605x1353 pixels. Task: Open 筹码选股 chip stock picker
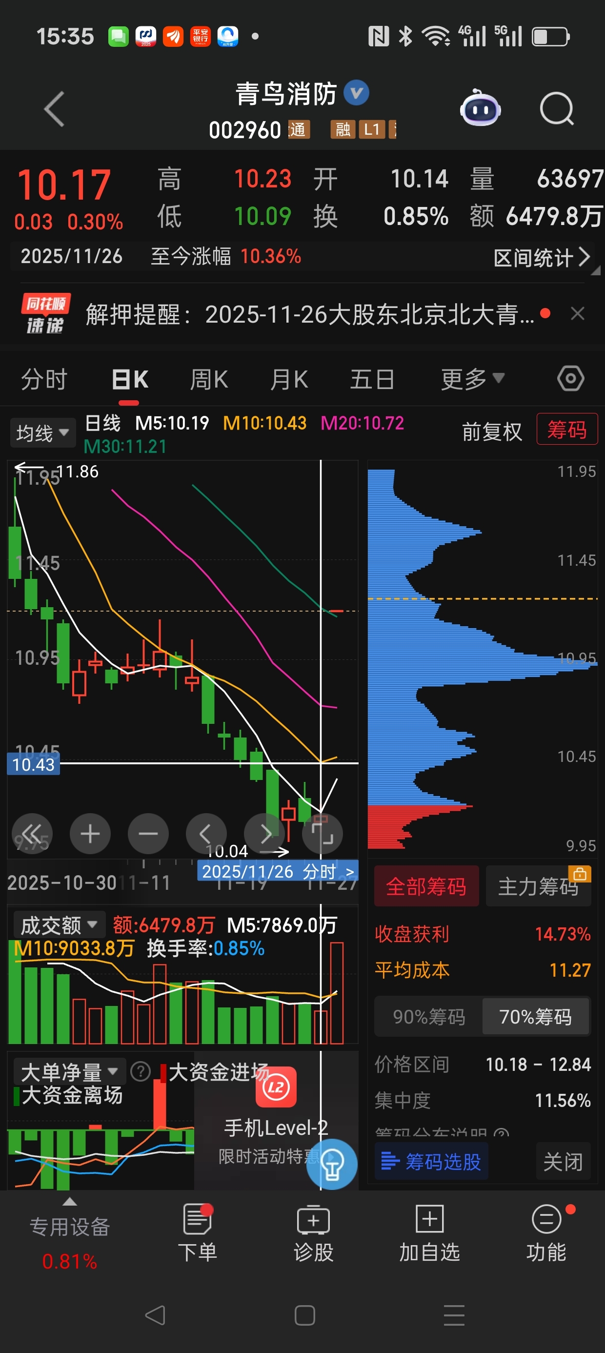(x=431, y=1161)
